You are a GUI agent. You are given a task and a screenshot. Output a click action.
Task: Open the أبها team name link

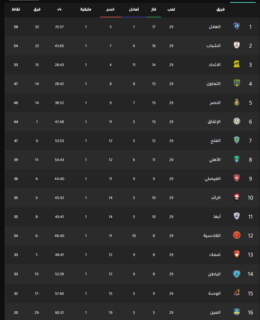(x=217, y=217)
